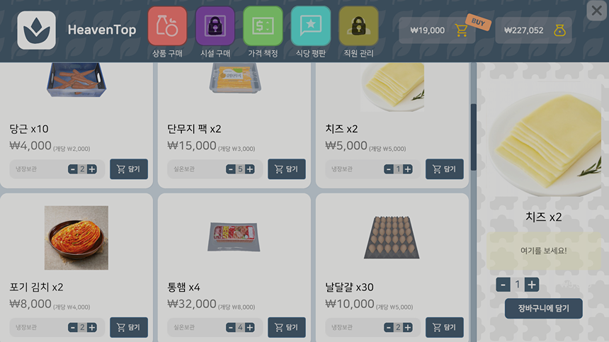Image resolution: width=609 pixels, height=342 pixels.
Task: Click the money bag balance icon
Action: tap(559, 30)
